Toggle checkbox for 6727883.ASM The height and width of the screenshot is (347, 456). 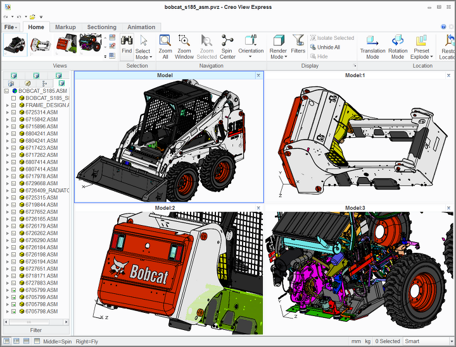(14, 283)
